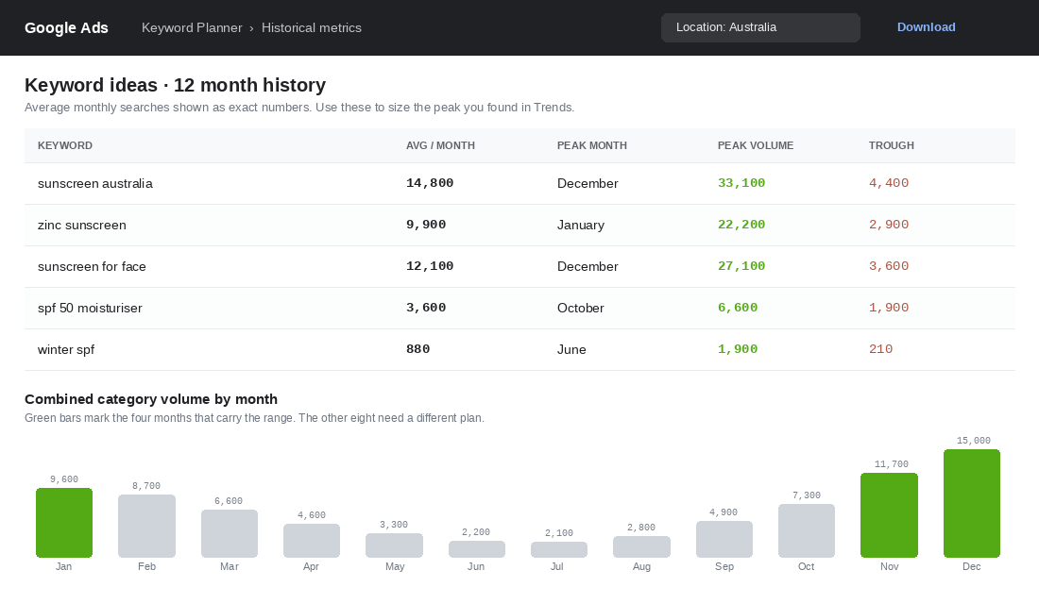Click average value 9,900

(425, 225)
